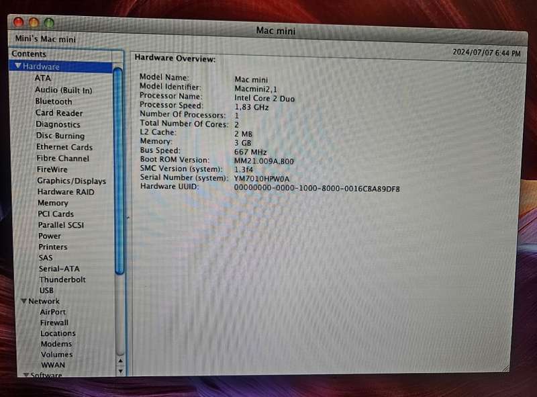Image resolution: width=537 pixels, height=397 pixels.
Task: Click the SMC Version value 1.3f4
Action: [244, 169]
